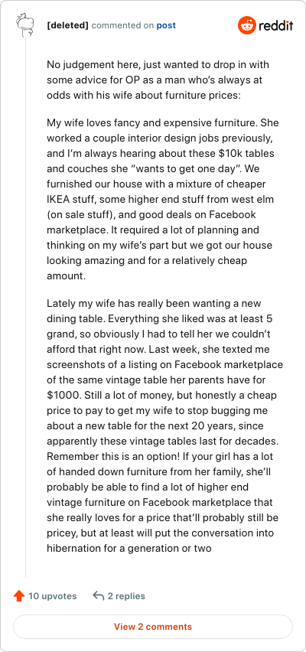The image size is (306, 652).
Task: Open the blue "post" link
Action: coord(166,25)
